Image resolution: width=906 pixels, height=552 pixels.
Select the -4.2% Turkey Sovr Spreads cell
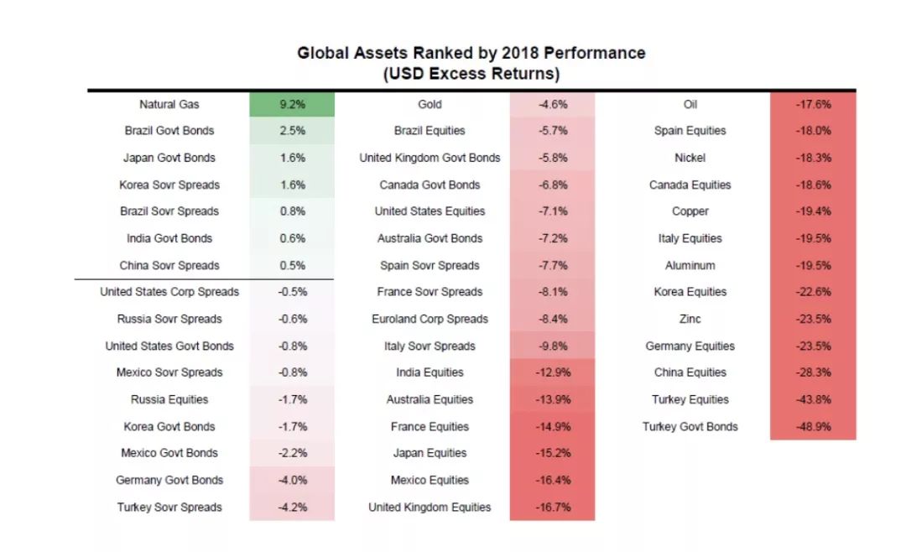tap(291, 507)
